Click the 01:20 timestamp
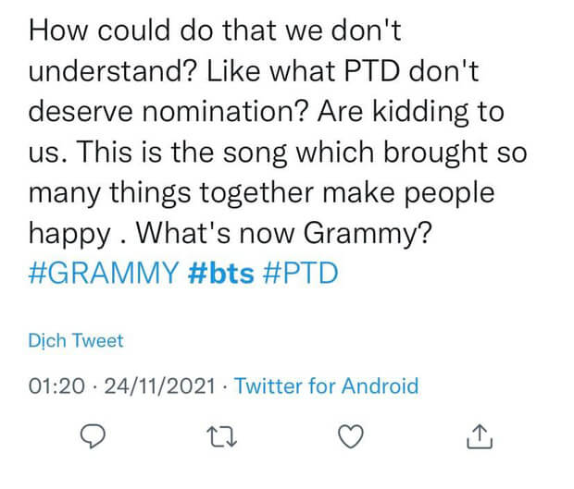Screen dimensions: 574x489 pyautogui.click(x=56, y=386)
